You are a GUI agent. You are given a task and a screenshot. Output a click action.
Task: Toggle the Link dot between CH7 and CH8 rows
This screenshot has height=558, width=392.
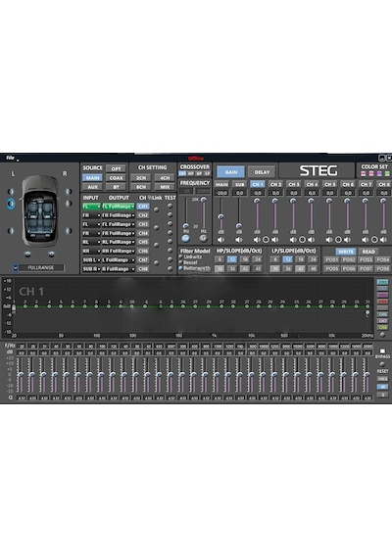tap(156, 263)
